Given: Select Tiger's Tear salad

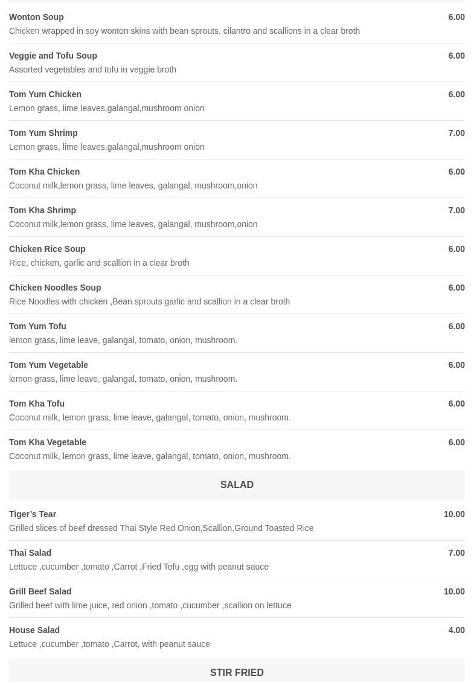Looking at the screenshot, I should point(33,514).
